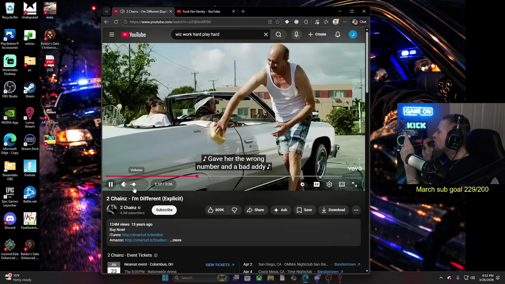
Task: Pause the 2 Chainz video
Action: (110, 184)
